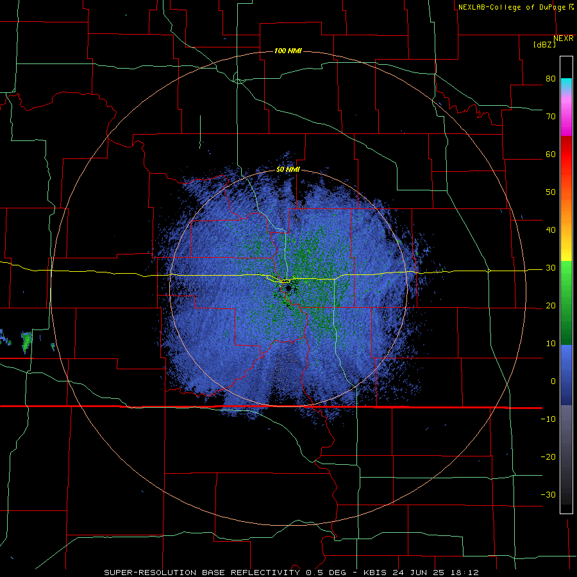Viewport: 577px width, 577px height.
Task: Click the NEXR label above the color scale
Action: 563,38
